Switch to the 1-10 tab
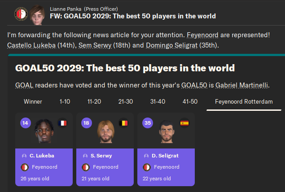Screen dimensions: 285x192 (x=65, y=101)
